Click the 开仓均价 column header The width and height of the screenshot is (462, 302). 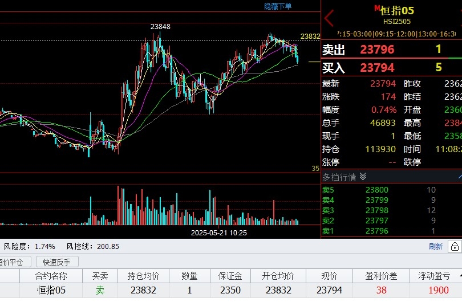[x=278, y=276]
